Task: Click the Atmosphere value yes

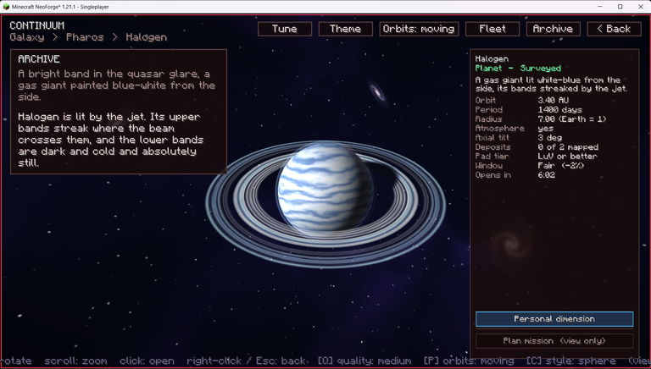Action: pyautogui.click(x=546, y=129)
